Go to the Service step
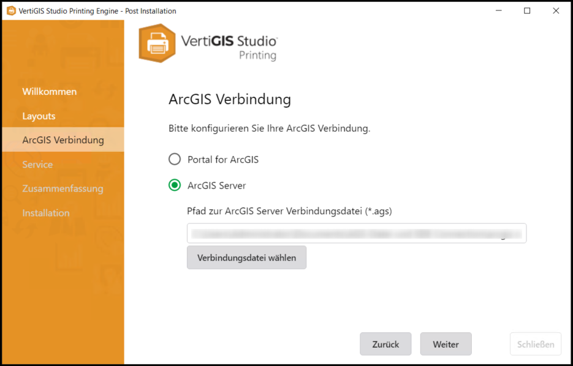573x366 pixels. 37,164
